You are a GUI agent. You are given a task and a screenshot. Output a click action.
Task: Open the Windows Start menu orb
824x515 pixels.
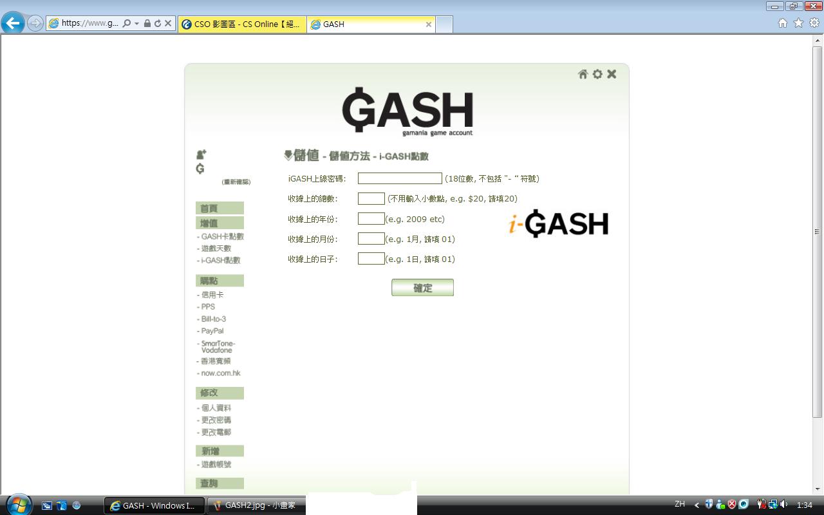click(x=17, y=505)
